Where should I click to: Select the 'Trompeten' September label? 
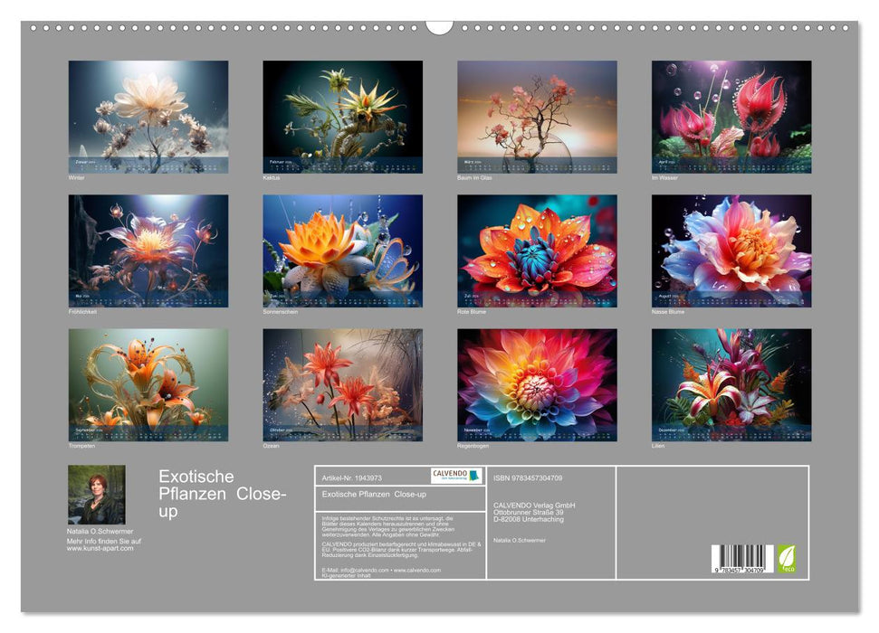83,444
